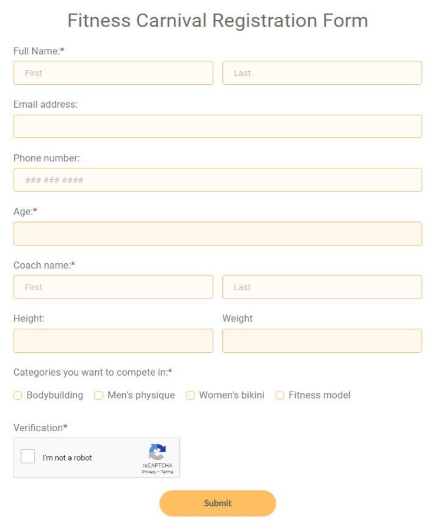Select the Men's physique category
The width and height of the screenshot is (435, 530).
pos(98,395)
